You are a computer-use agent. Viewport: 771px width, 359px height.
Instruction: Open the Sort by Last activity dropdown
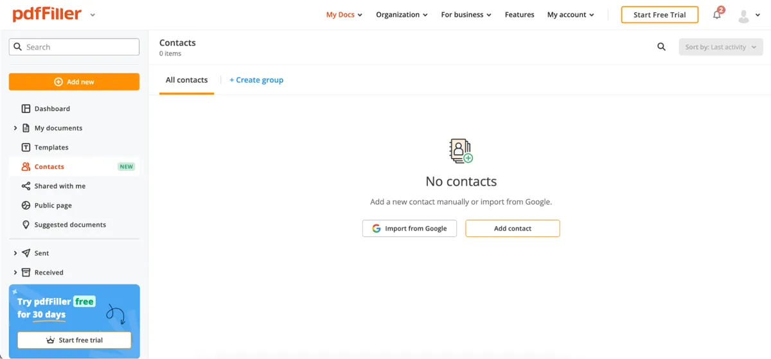click(721, 47)
